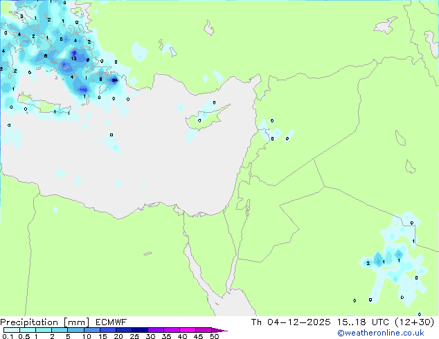Screen dimensions: 439x339
Task: Click the Crete island on the map
Action: tap(44, 105)
